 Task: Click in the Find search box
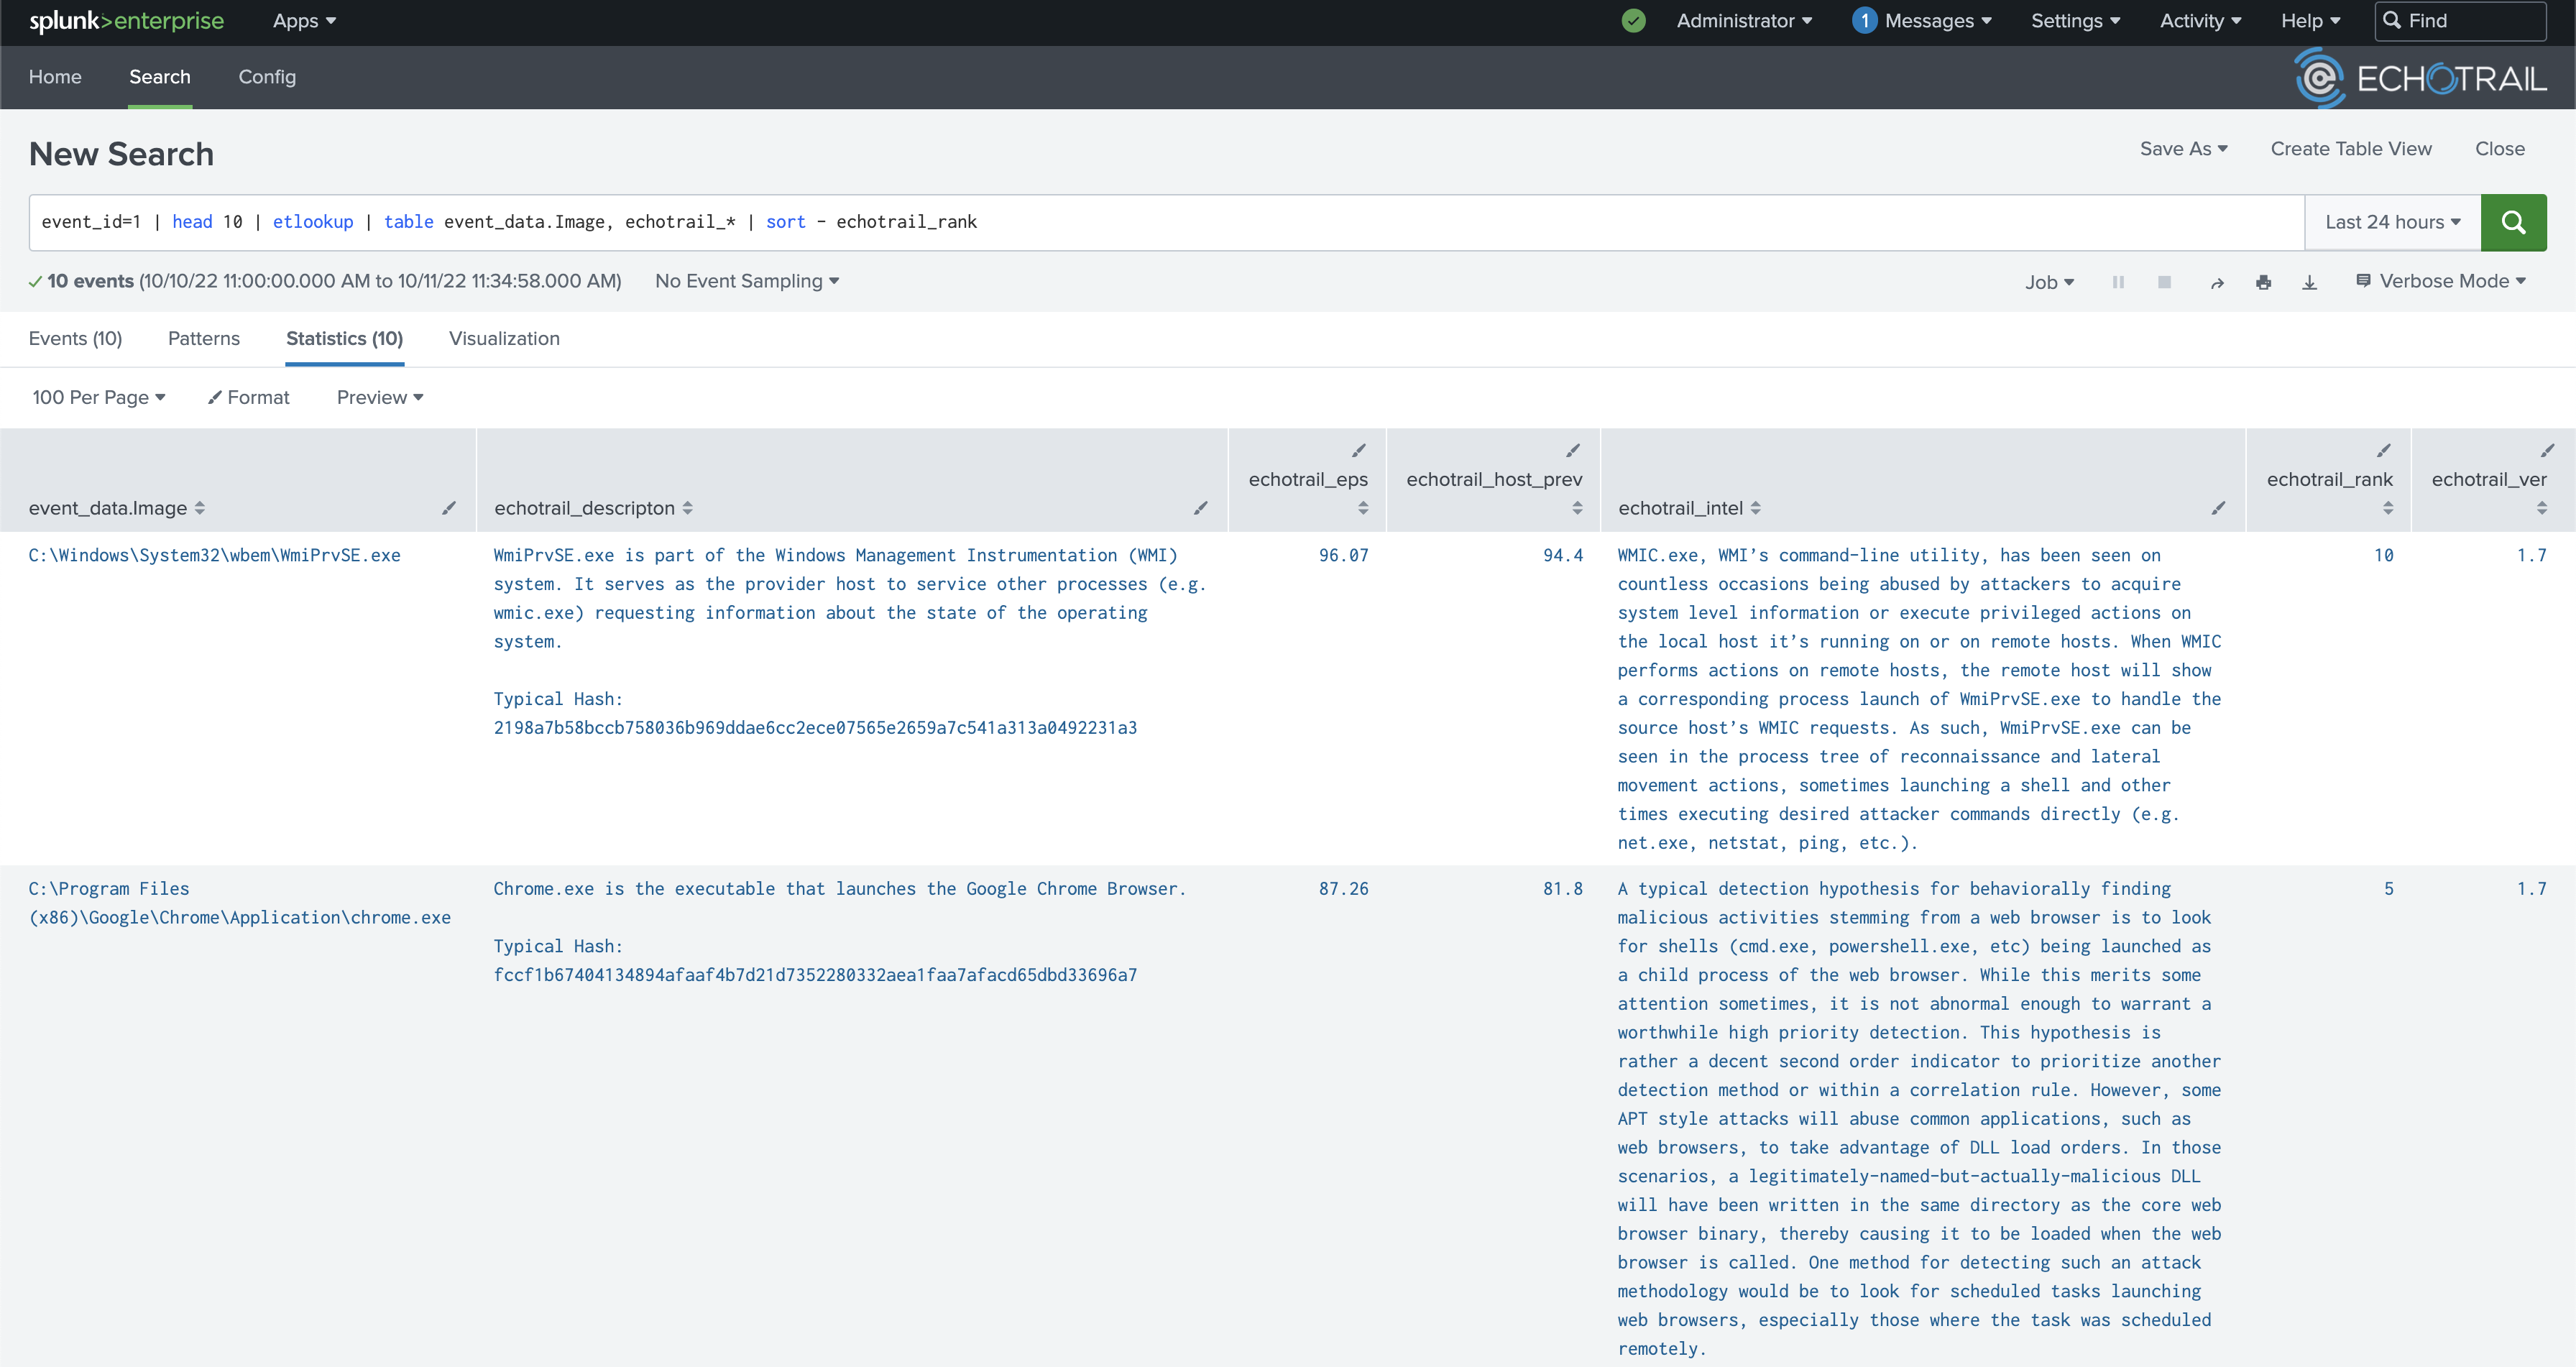[x=2460, y=21]
